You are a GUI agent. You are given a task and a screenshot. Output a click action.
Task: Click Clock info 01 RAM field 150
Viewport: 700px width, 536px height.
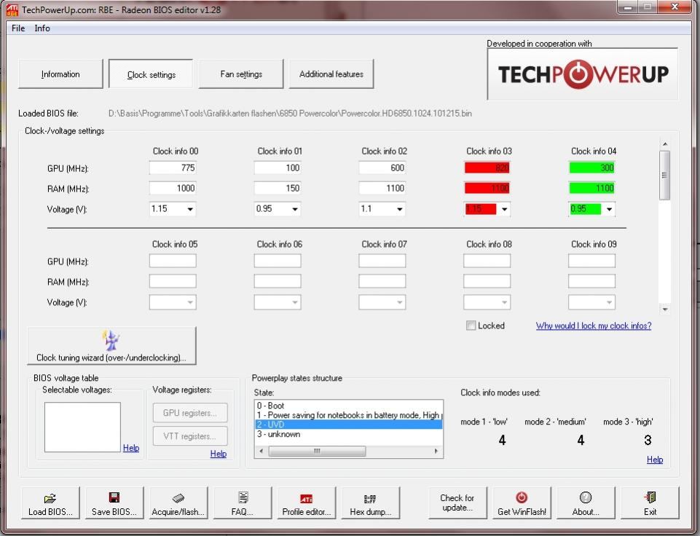click(278, 188)
